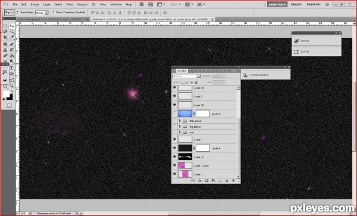
Task: Enable the Auto-Select checkbox
Action: click(x=18, y=12)
